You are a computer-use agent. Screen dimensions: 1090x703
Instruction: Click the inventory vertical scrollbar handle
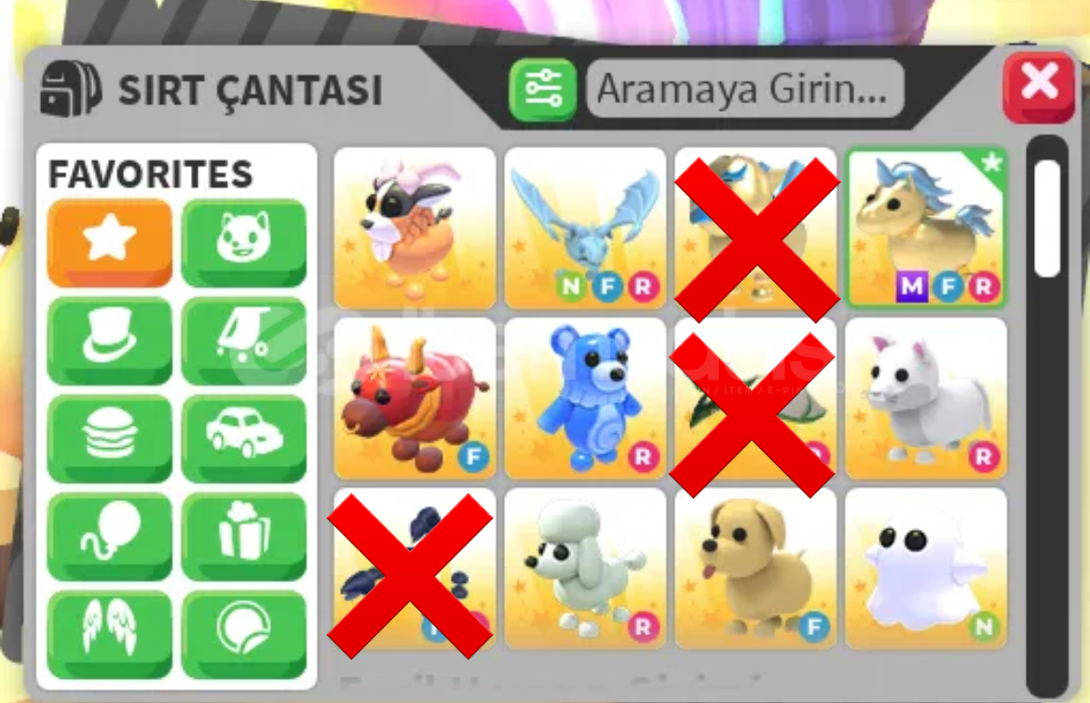(1047, 218)
